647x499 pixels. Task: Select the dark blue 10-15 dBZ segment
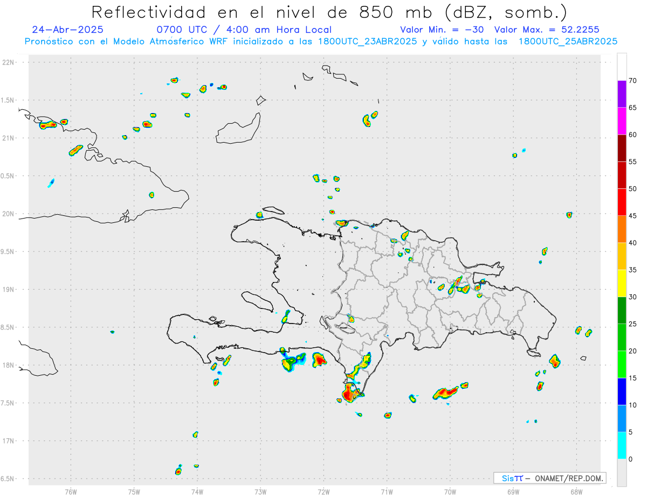point(622,392)
